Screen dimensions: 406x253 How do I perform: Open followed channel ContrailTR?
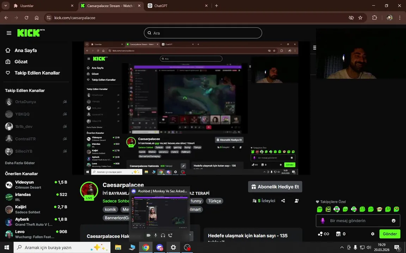coord(36,139)
